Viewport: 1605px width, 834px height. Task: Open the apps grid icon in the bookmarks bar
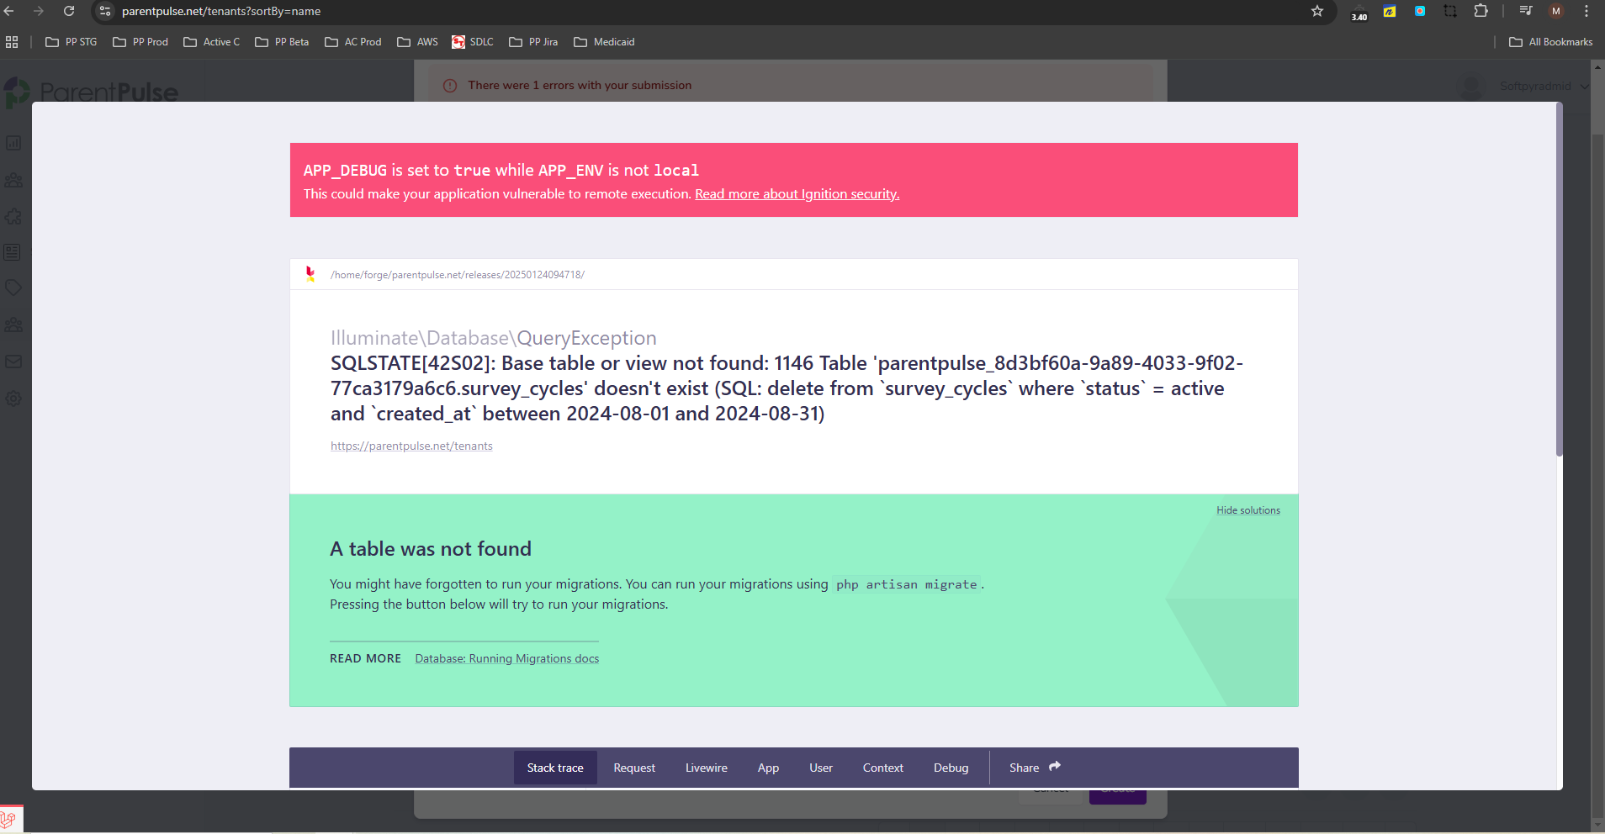[12, 42]
